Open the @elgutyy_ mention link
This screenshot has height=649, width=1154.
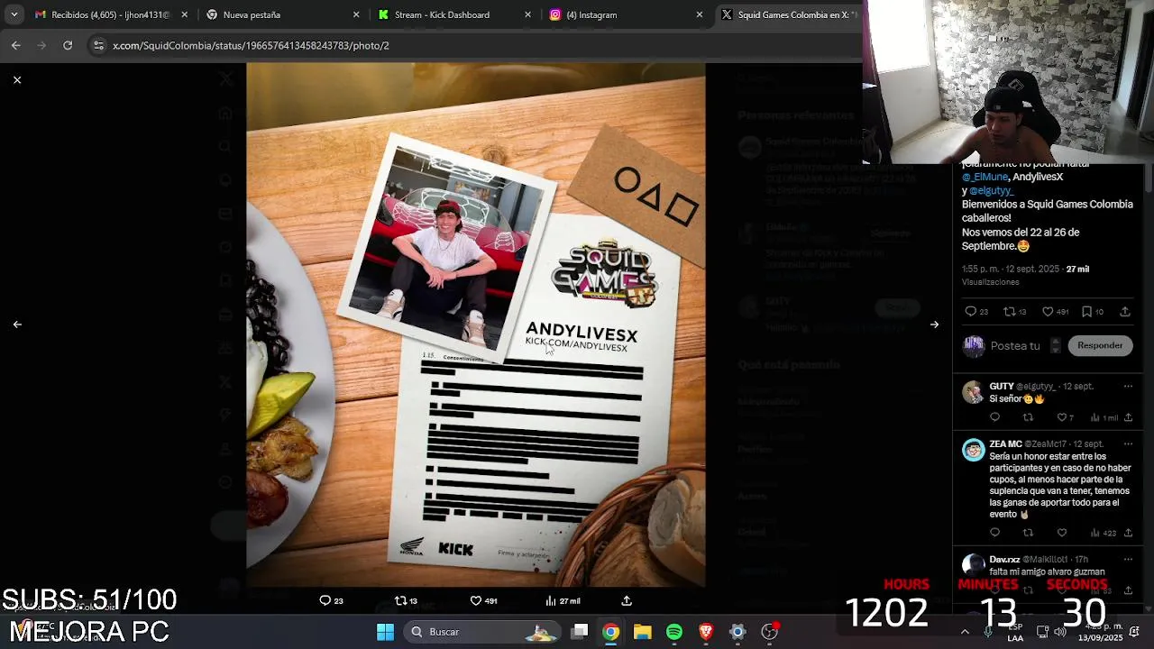[x=992, y=191]
